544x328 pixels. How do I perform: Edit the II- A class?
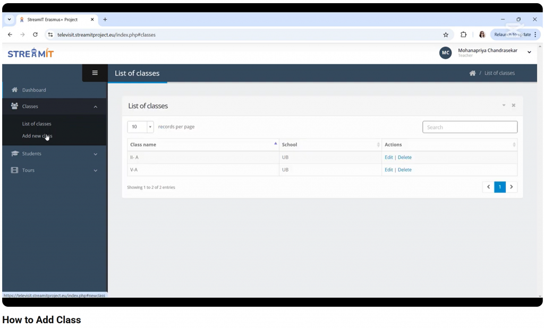(x=388, y=158)
